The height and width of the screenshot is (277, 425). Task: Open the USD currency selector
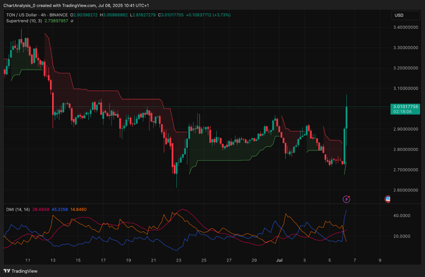(x=405, y=15)
